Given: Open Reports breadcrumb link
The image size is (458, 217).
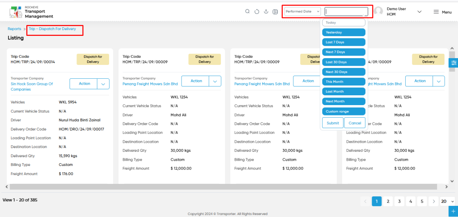Looking at the screenshot, I should point(14,29).
